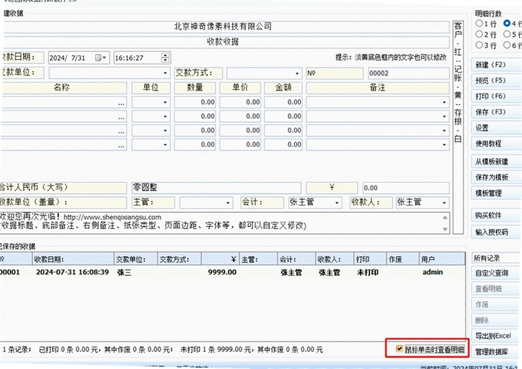Open the 交款单位 dropdown
The width and height of the screenshot is (522, 369).
[x=165, y=73]
